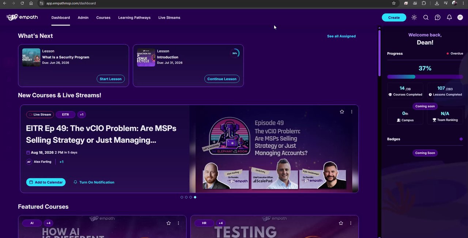Select the first carousel dot
The height and width of the screenshot is (238, 468).
tap(182, 197)
